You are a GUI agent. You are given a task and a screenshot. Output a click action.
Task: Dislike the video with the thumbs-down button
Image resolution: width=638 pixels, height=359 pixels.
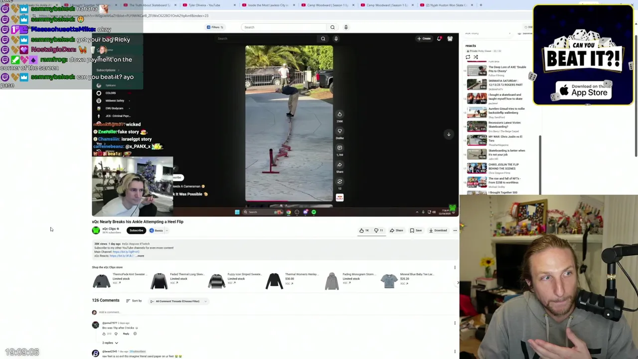pyautogui.click(x=378, y=230)
